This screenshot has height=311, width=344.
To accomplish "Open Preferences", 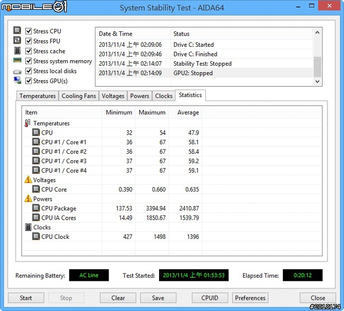I will [x=250, y=298].
